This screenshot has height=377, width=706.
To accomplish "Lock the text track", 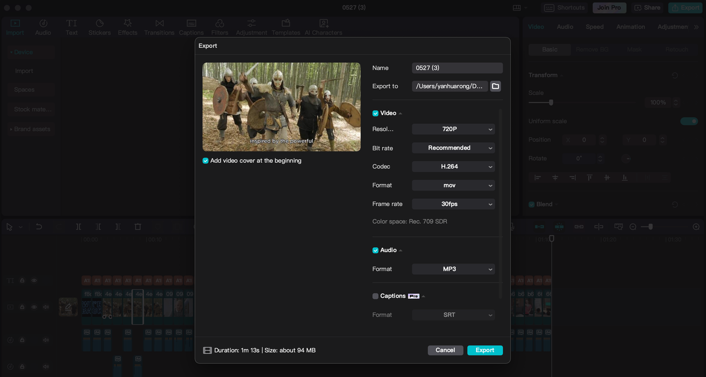I will point(23,281).
